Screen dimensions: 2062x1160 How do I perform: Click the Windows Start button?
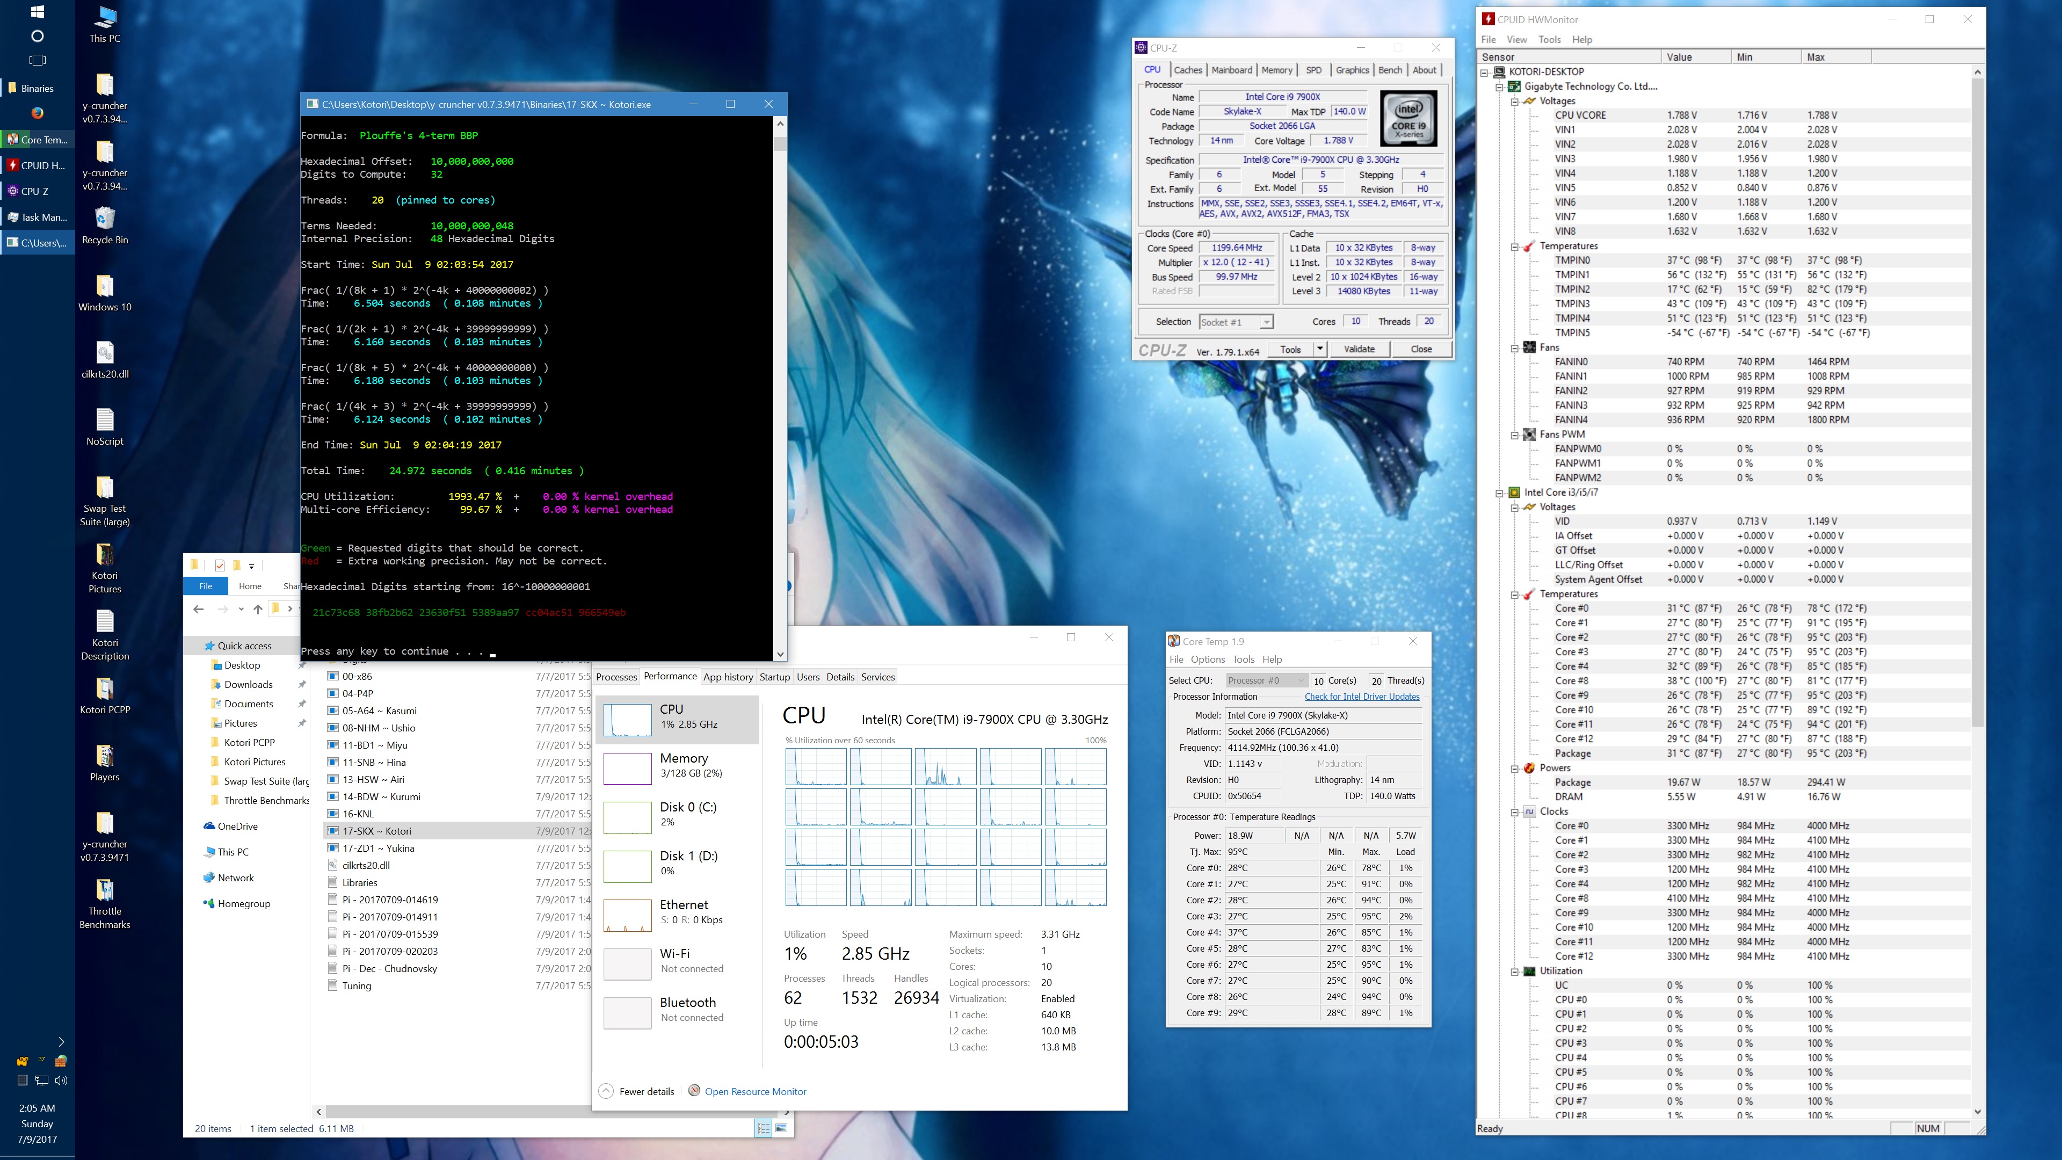(37, 12)
